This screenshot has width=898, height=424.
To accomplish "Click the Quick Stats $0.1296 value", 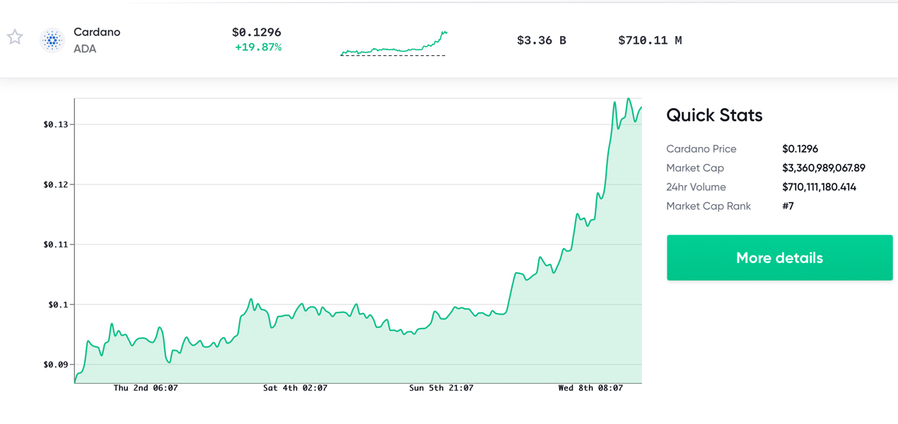I will coord(800,149).
